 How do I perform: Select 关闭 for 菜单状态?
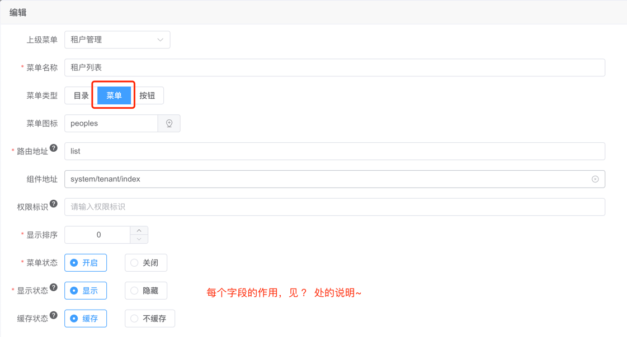(x=145, y=263)
